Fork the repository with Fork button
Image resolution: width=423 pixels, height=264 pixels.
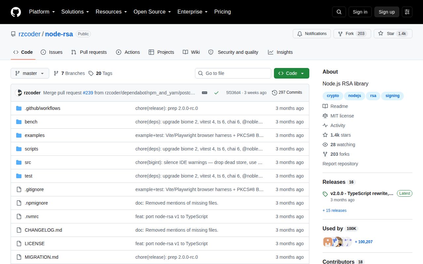click(x=352, y=34)
